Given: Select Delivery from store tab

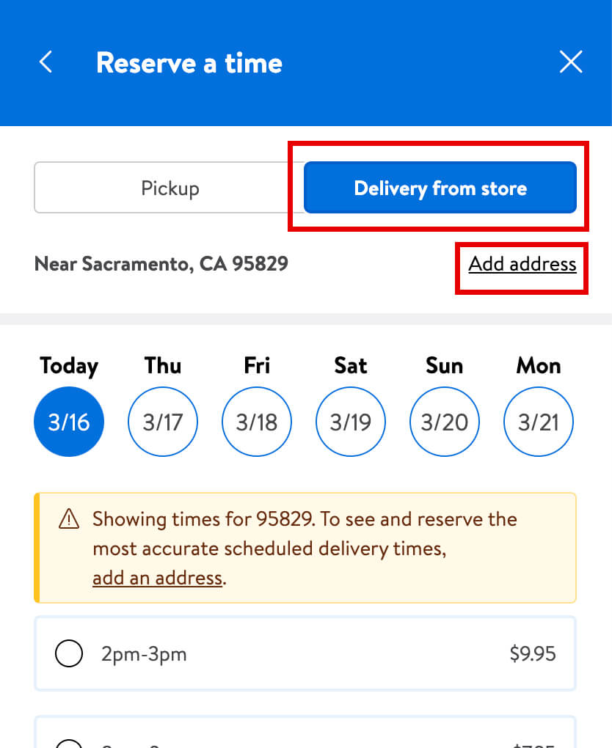Looking at the screenshot, I should click(440, 188).
